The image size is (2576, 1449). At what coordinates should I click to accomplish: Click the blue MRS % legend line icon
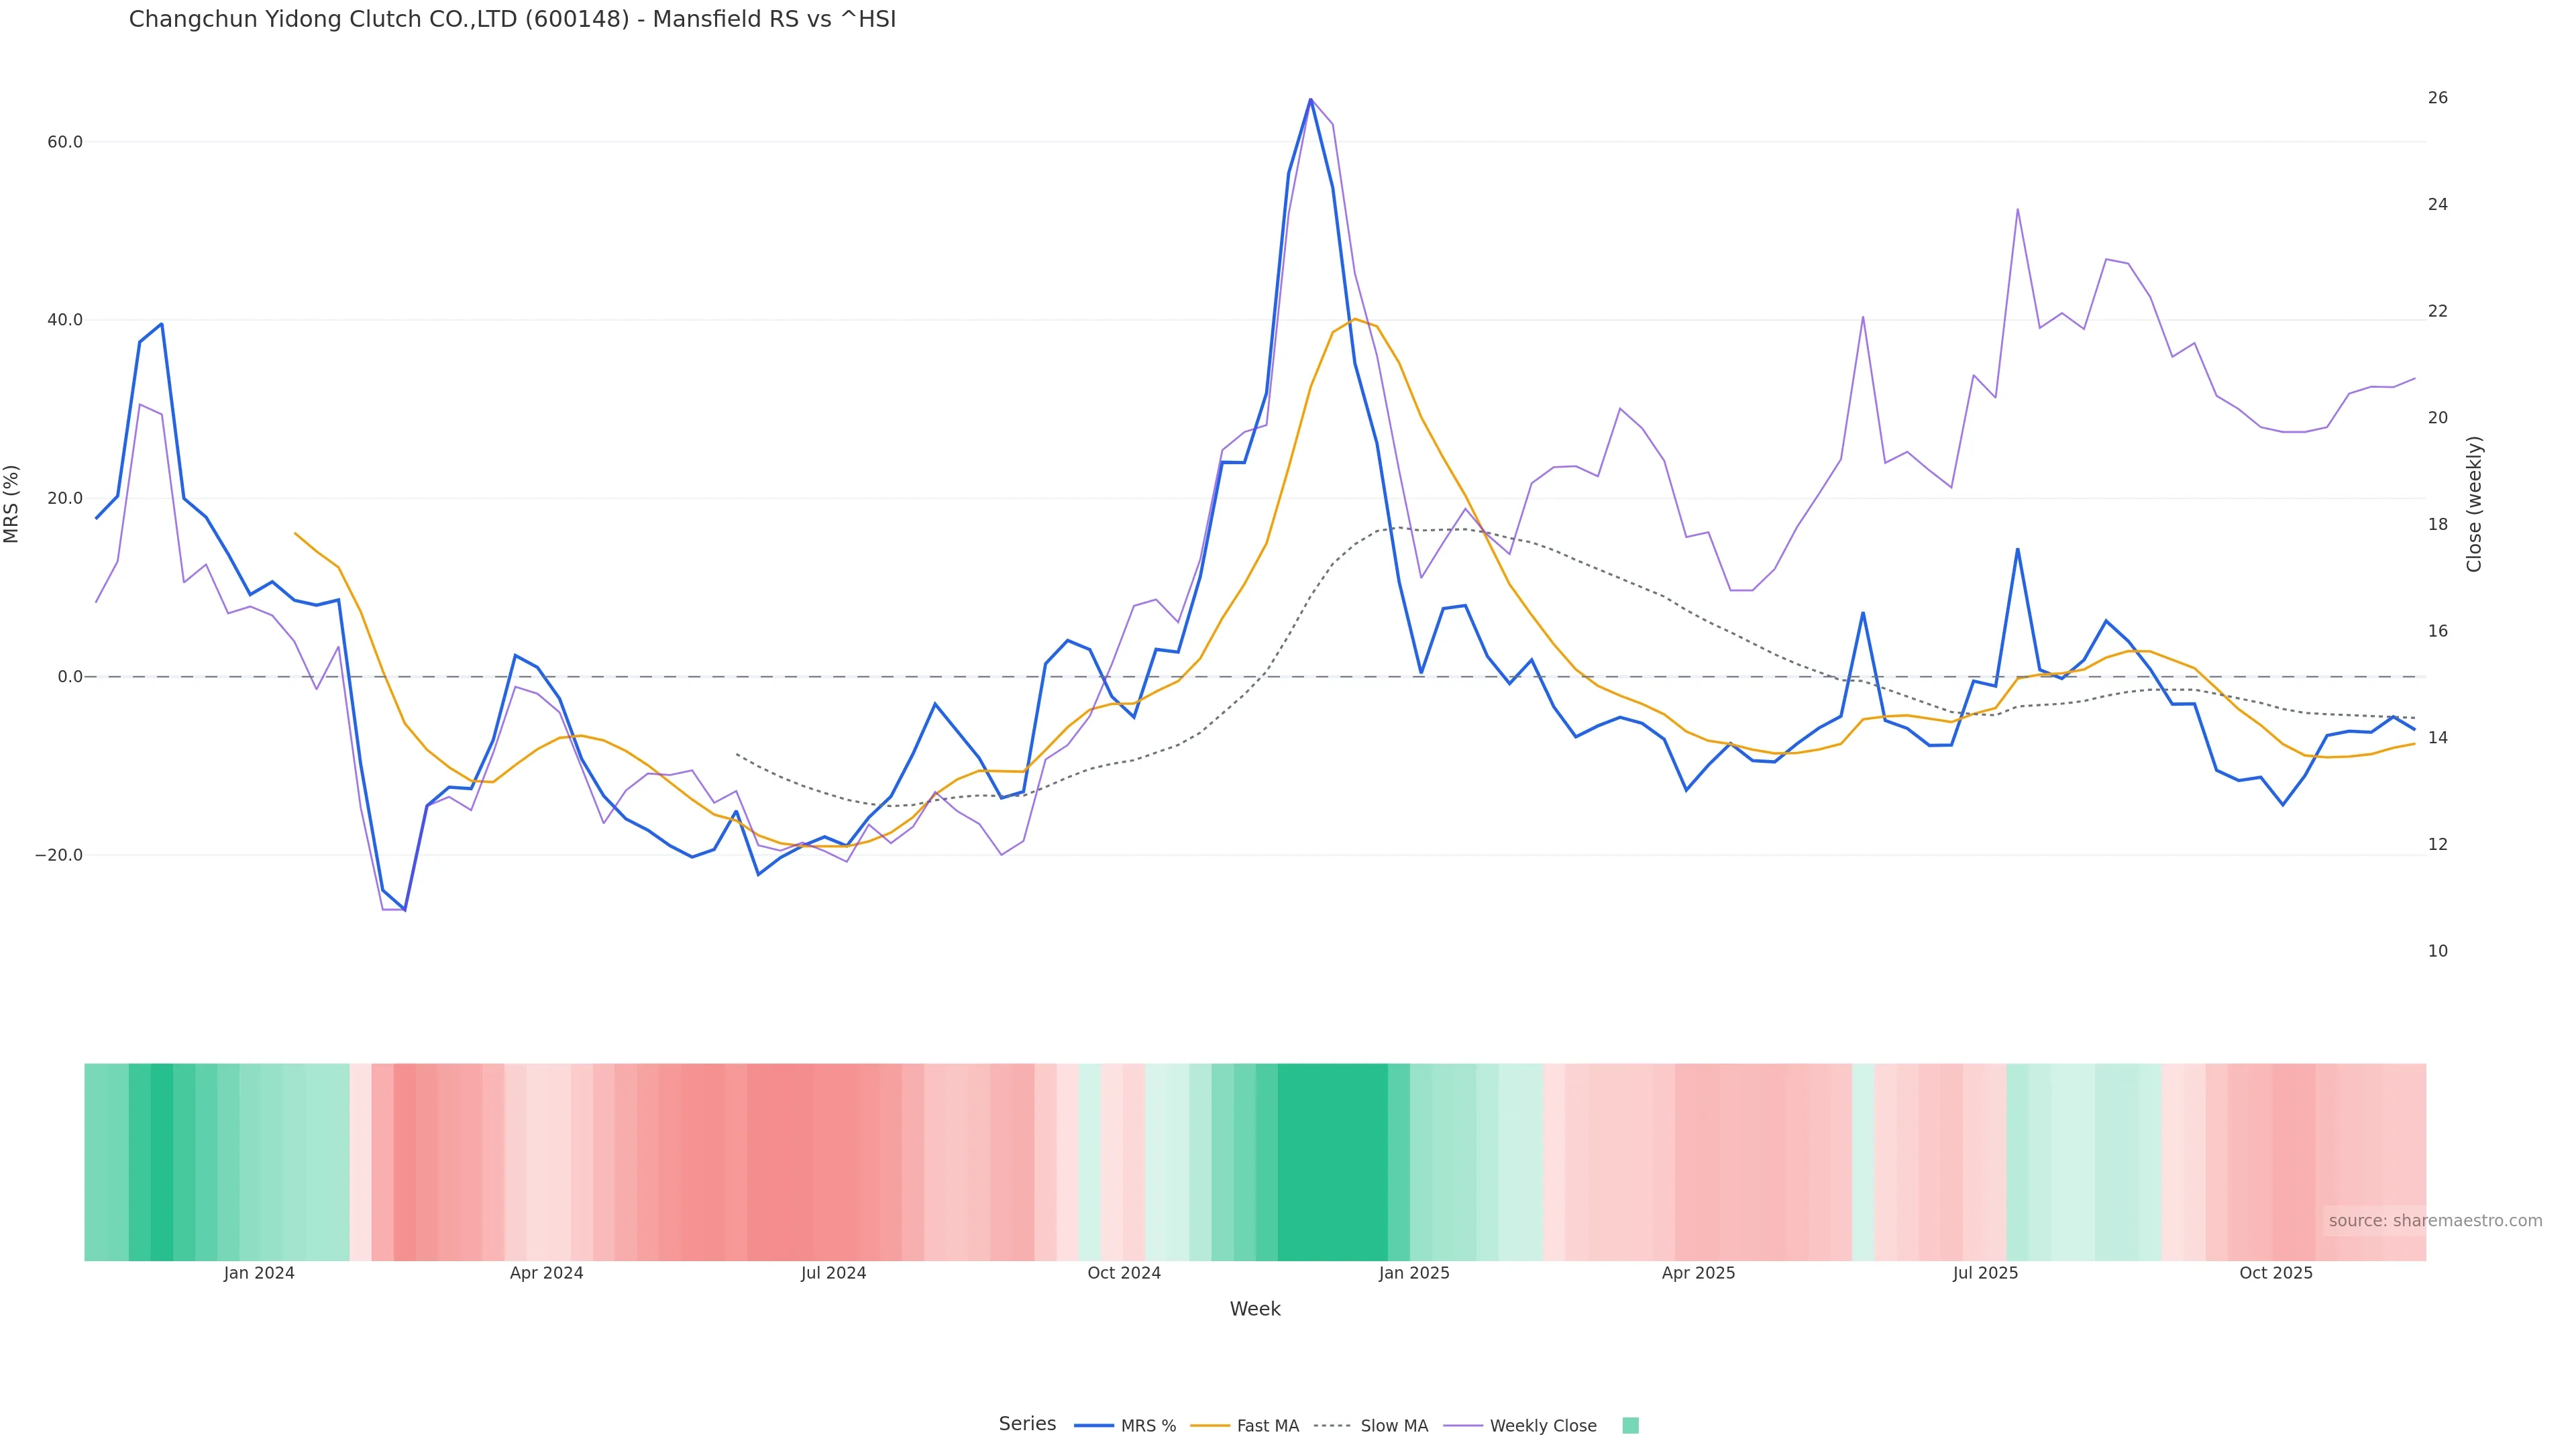click(x=1094, y=1426)
